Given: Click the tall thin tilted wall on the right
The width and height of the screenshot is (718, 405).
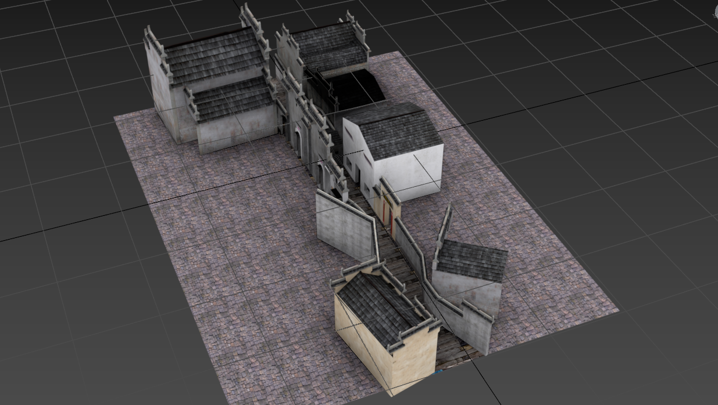Looking at the screenshot, I should (x=444, y=229).
